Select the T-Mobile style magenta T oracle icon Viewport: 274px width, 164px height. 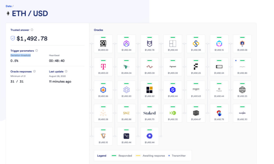click(103, 66)
